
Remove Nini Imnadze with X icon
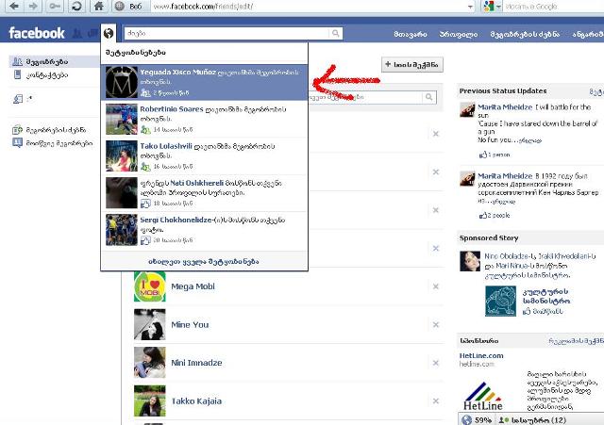(436, 363)
